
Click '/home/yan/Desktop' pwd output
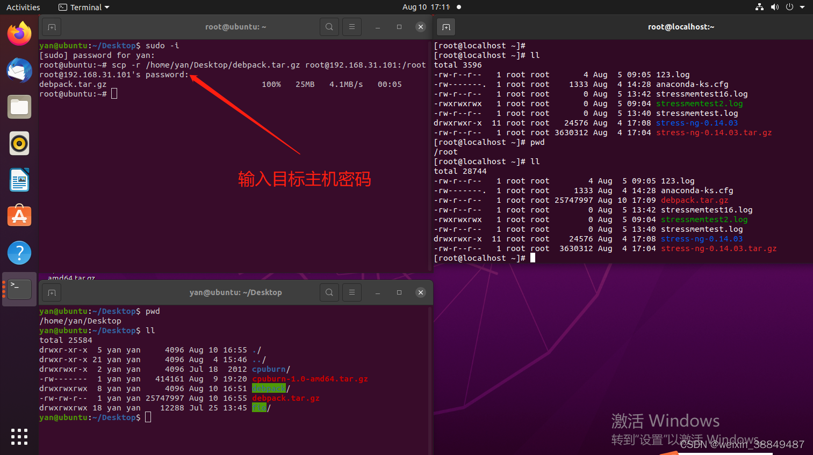point(80,321)
